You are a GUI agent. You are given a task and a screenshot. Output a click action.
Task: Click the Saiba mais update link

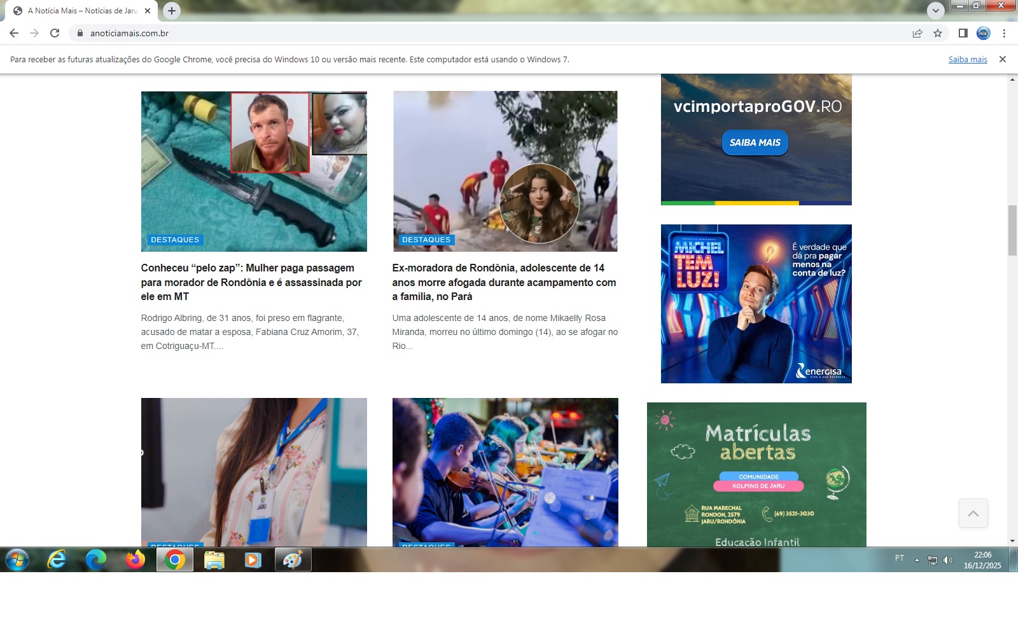967,60
